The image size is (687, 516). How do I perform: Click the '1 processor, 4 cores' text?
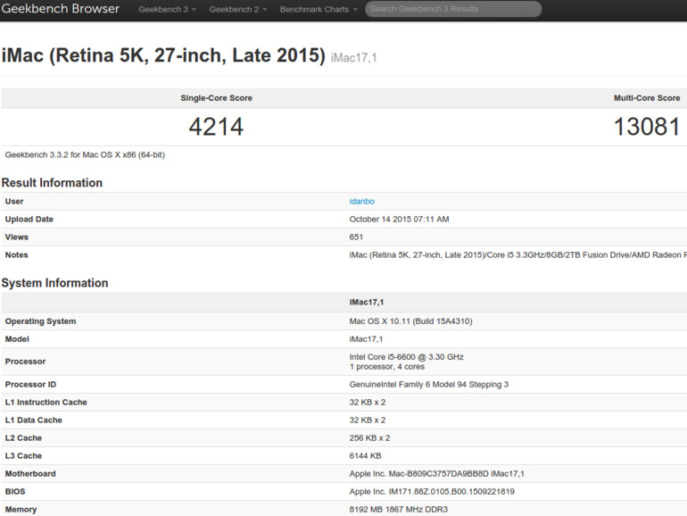[387, 367]
